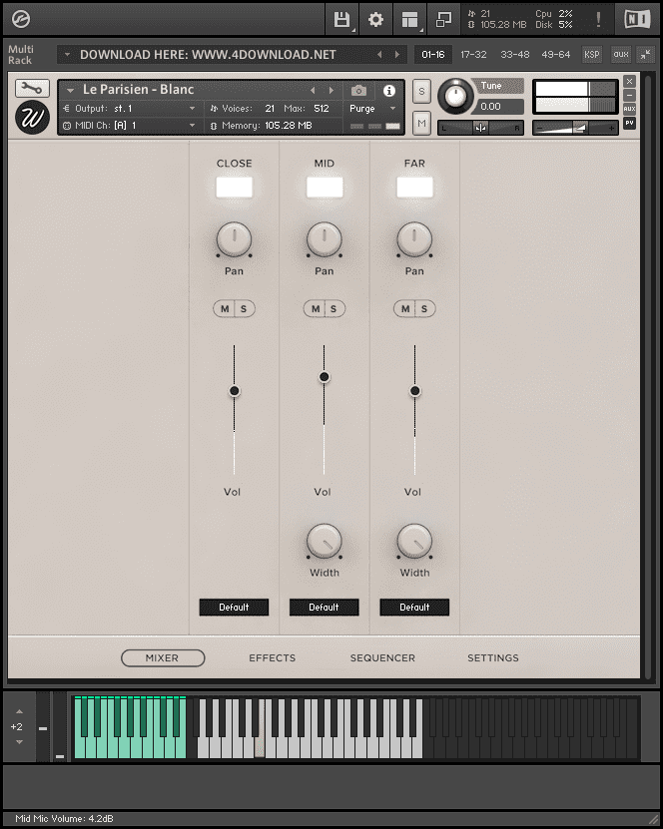663x829 pixels.
Task: Reset CLOSE mic with Default button
Action: pos(234,607)
